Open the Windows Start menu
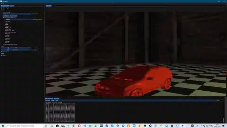The image size is (227, 128). 2,126
